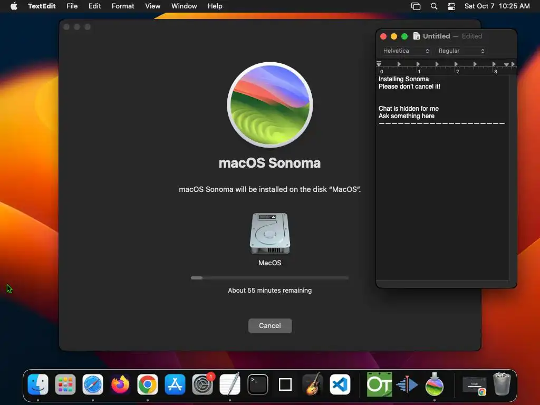Screen dimensions: 540x405
Task: Click the tab stop at ruler mark 1
Action: (418, 64)
